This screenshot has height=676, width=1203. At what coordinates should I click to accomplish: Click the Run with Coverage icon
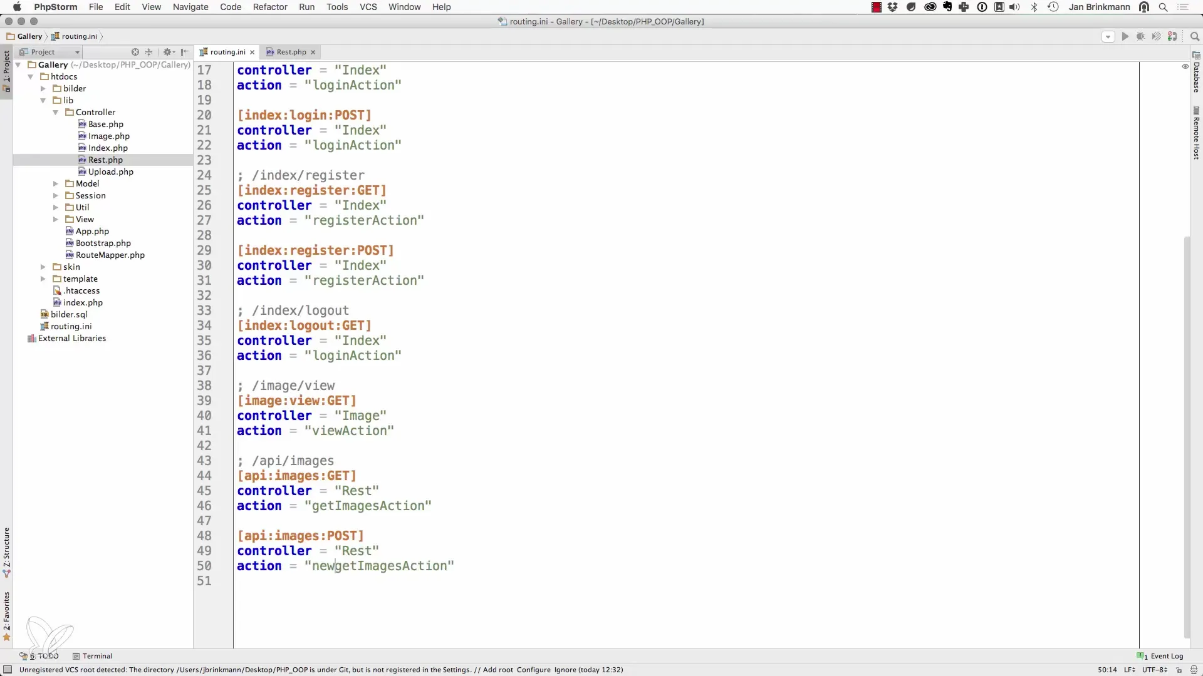[x=1156, y=37]
